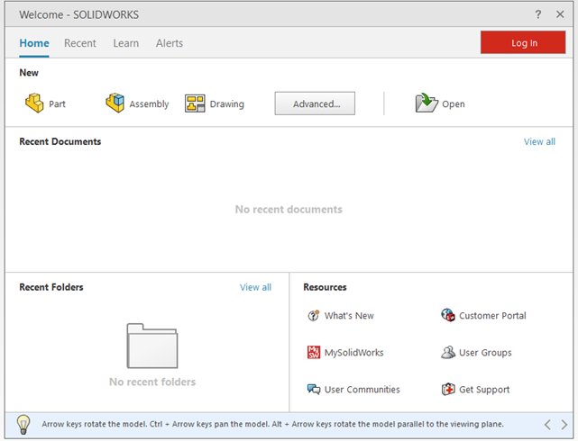Screen dimensions: 578x441
Task: Click the 'Recent Documents' heading
Action: pos(60,141)
